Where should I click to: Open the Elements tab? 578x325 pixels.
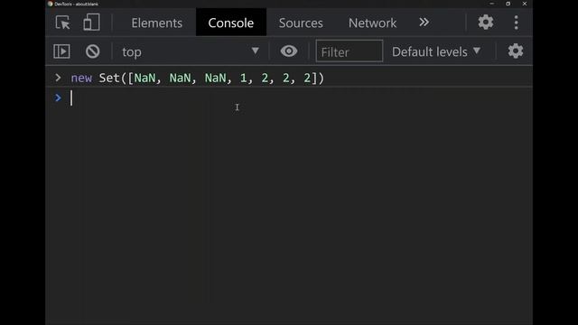[156, 23]
